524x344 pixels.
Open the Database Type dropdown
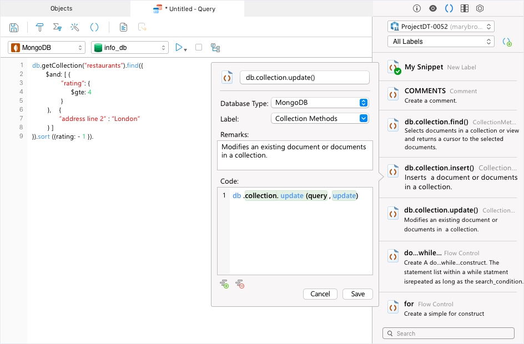(x=320, y=103)
